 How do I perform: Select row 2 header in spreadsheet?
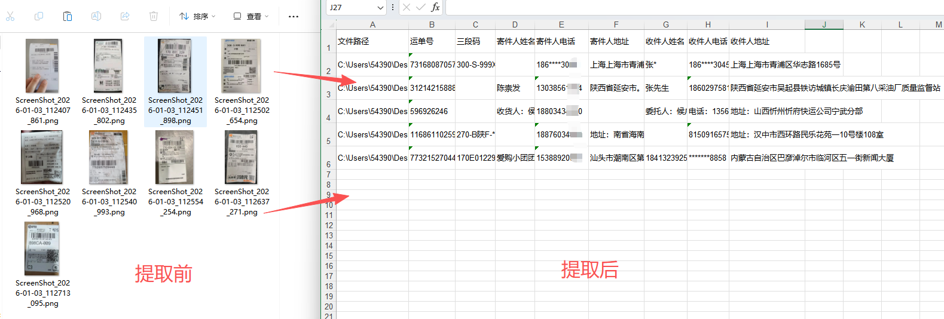329,65
